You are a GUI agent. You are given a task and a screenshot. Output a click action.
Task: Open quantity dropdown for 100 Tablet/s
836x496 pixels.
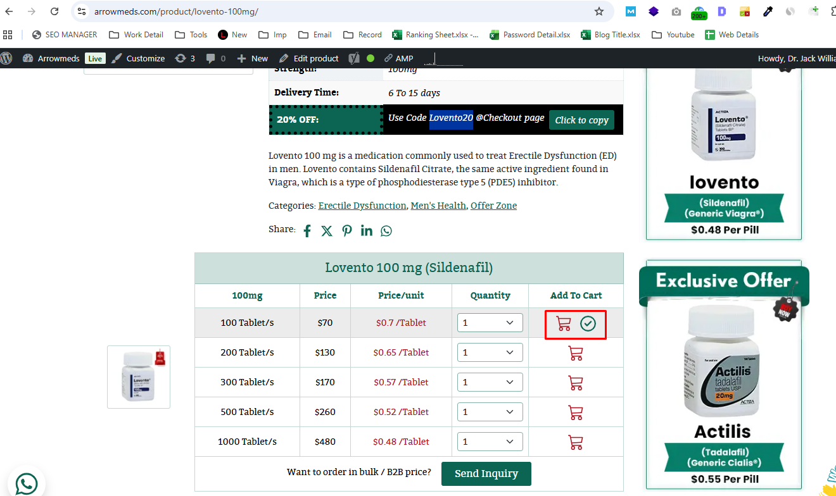(x=490, y=323)
